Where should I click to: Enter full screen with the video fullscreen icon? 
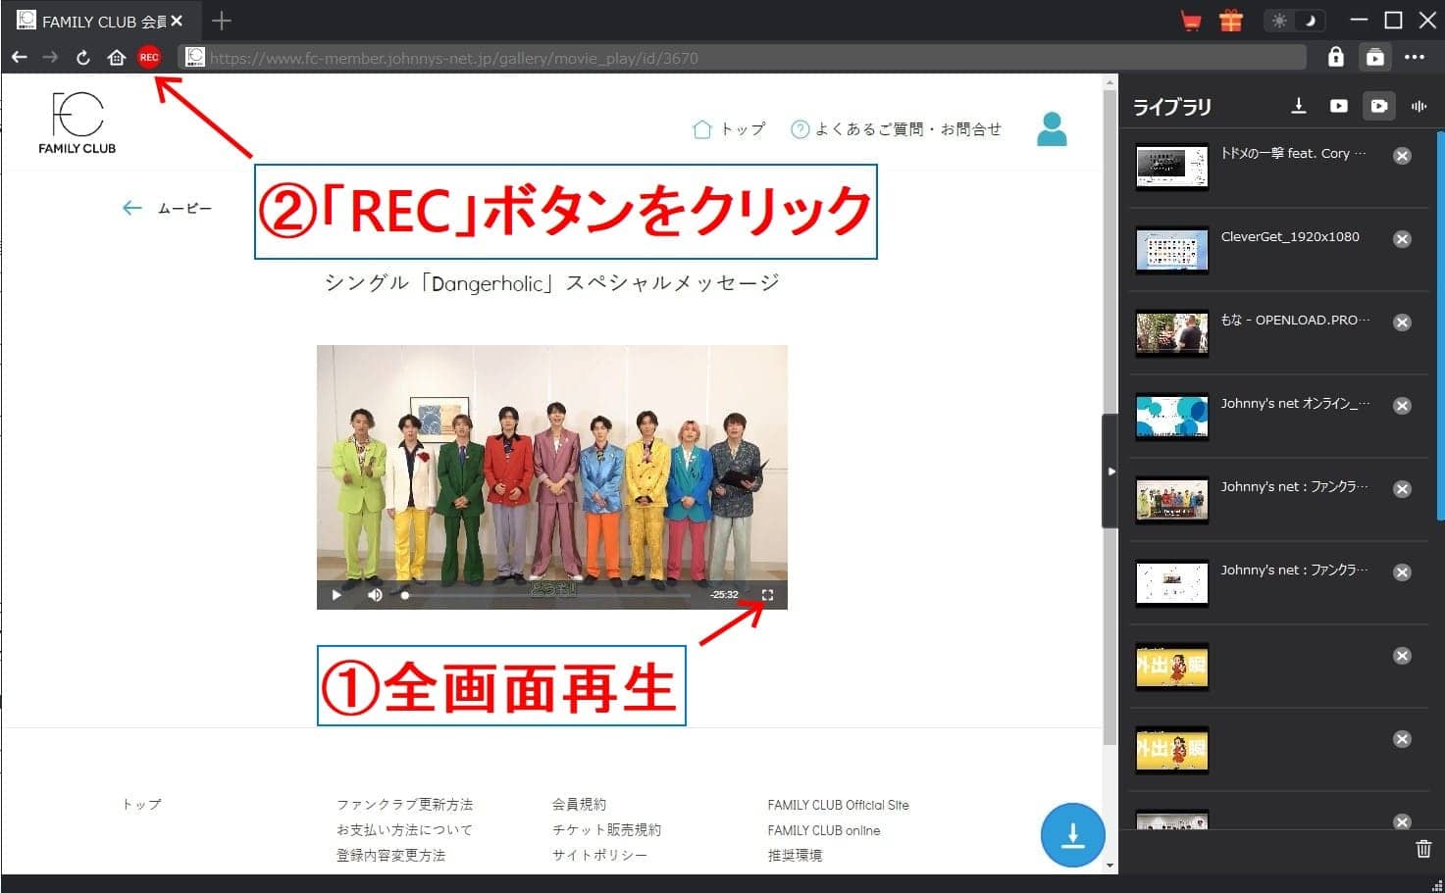[767, 594]
